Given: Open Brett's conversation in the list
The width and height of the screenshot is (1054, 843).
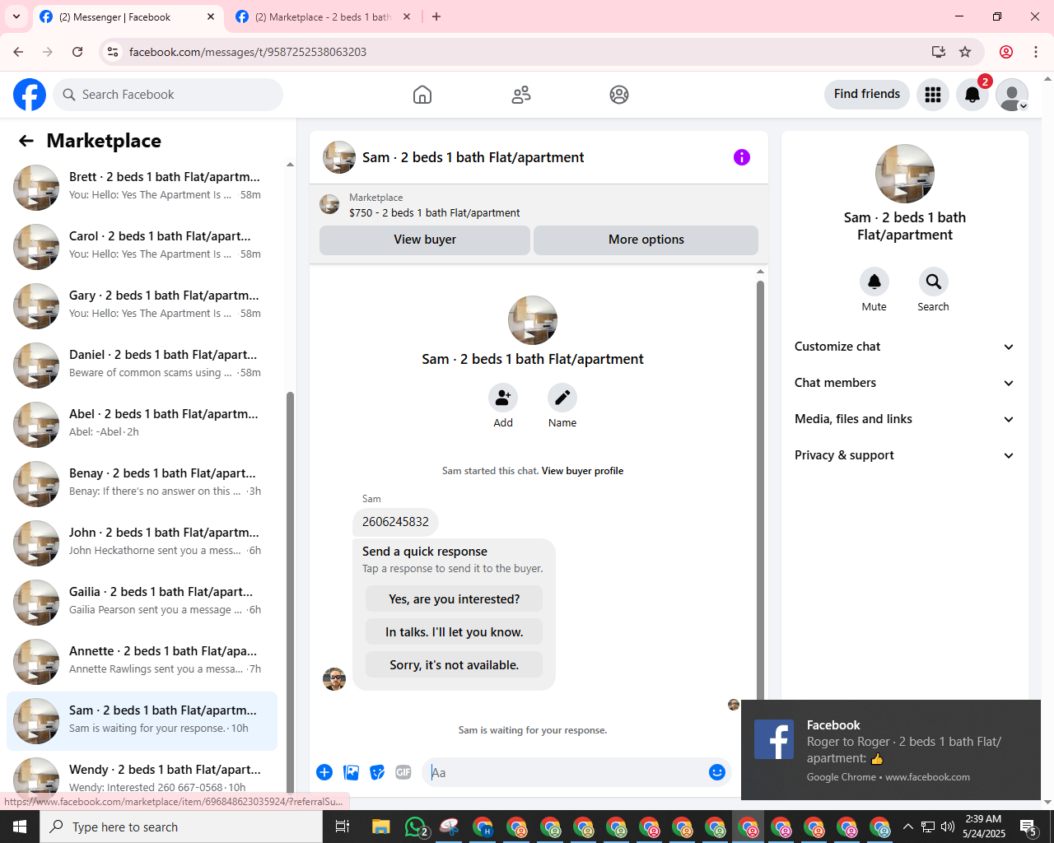Looking at the screenshot, I should pyautogui.click(x=142, y=188).
